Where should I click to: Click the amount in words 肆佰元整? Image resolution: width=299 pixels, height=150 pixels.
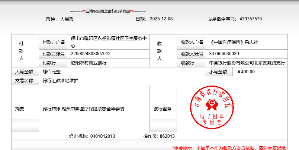[52, 72]
